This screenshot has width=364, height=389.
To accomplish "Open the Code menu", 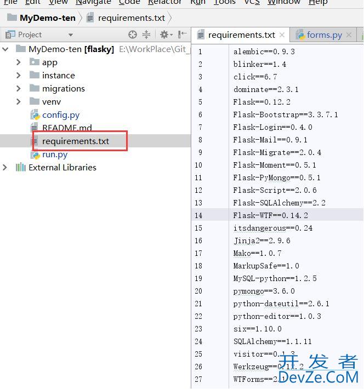I will pos(129,2).
